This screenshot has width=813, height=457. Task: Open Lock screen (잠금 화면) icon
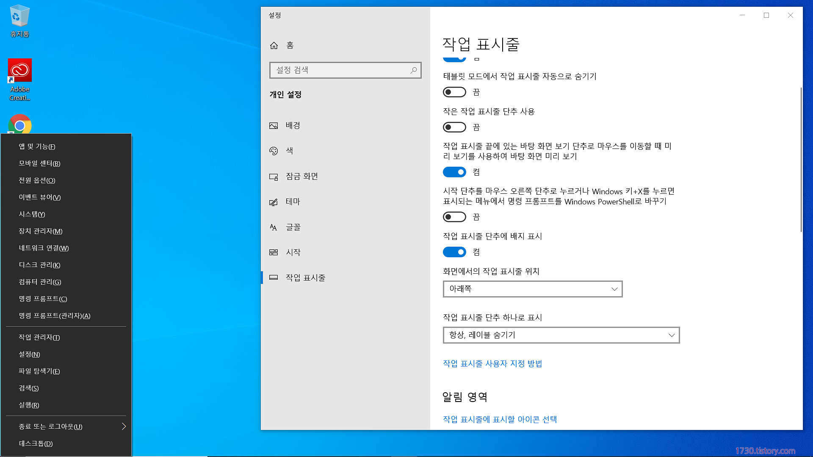click(x=274, y=176)
